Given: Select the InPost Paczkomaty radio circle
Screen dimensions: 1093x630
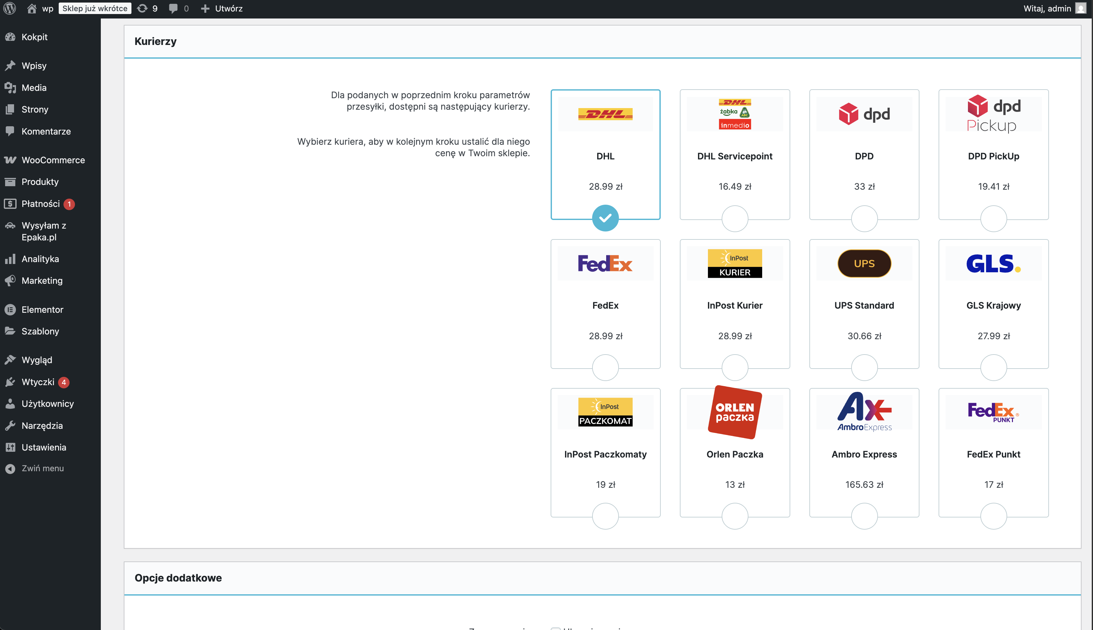Looking at the screenshot, I should (x=605, y=516).
